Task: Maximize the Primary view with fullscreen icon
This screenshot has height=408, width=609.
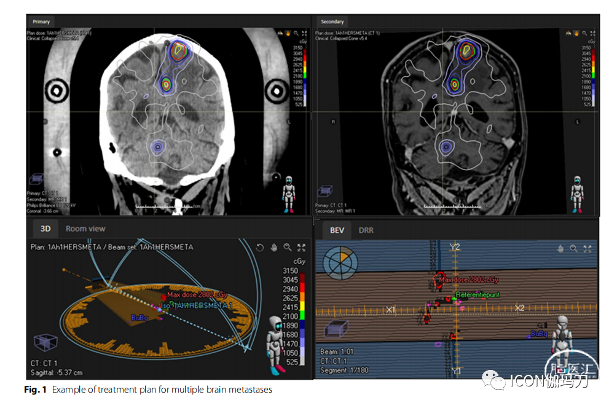Action: click(x=304, y=33)
